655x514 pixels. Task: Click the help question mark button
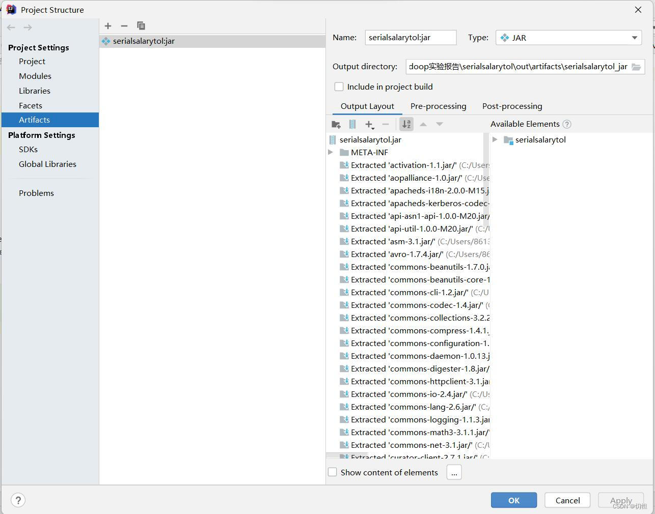[x=18, y=500]
